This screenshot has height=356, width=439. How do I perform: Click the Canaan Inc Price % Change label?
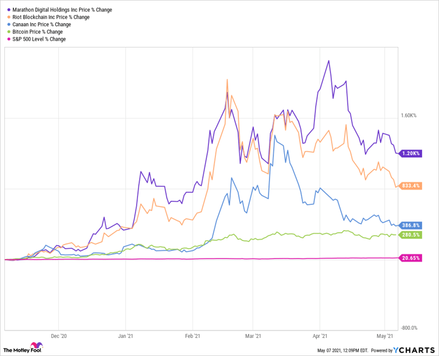41,24
